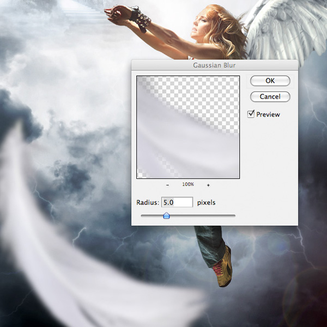Click the pixels unit label
Viewport: 327px width, 327px height.
207,202
